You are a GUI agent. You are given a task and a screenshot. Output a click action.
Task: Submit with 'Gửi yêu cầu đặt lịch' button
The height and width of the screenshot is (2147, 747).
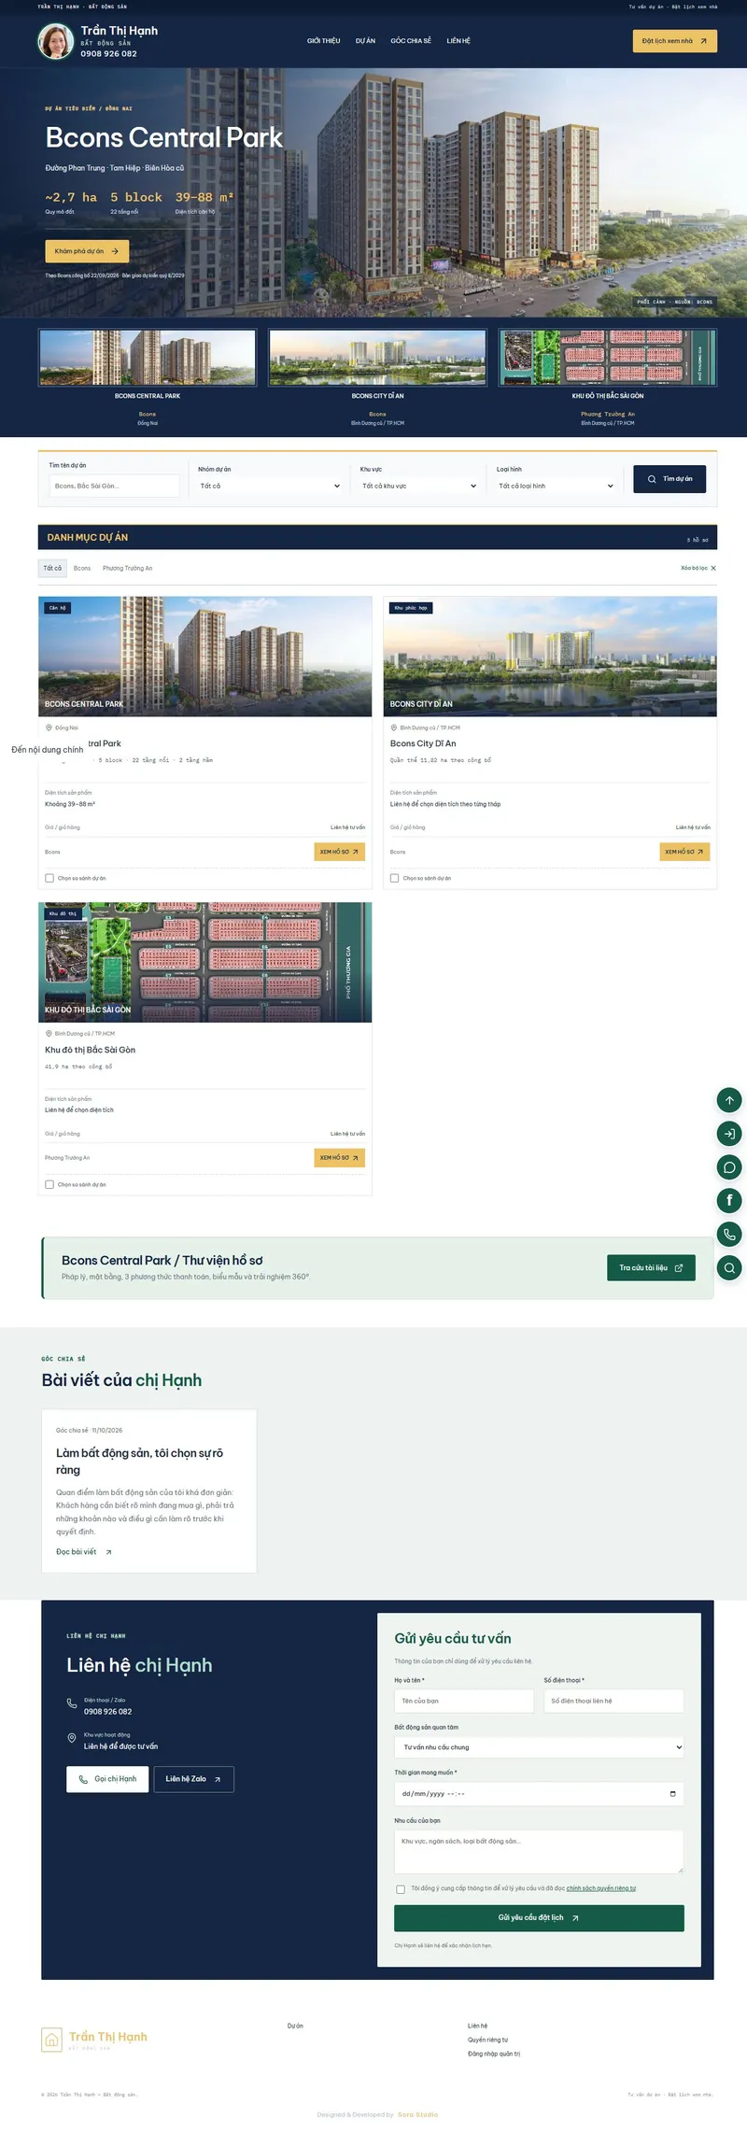click(x=540, y=1918)
